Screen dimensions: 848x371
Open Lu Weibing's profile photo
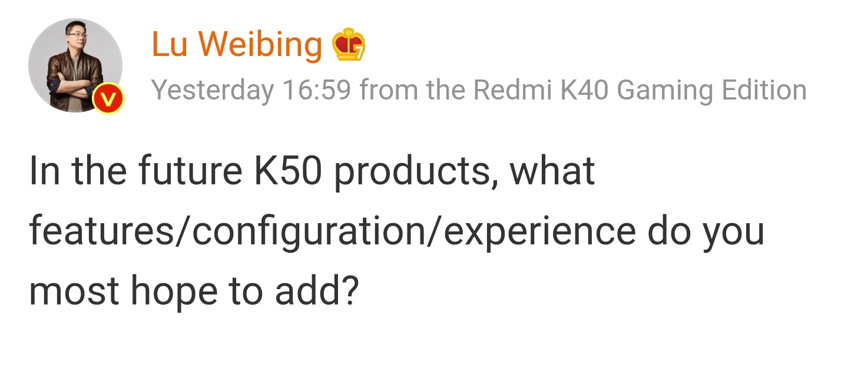[75, 65]
